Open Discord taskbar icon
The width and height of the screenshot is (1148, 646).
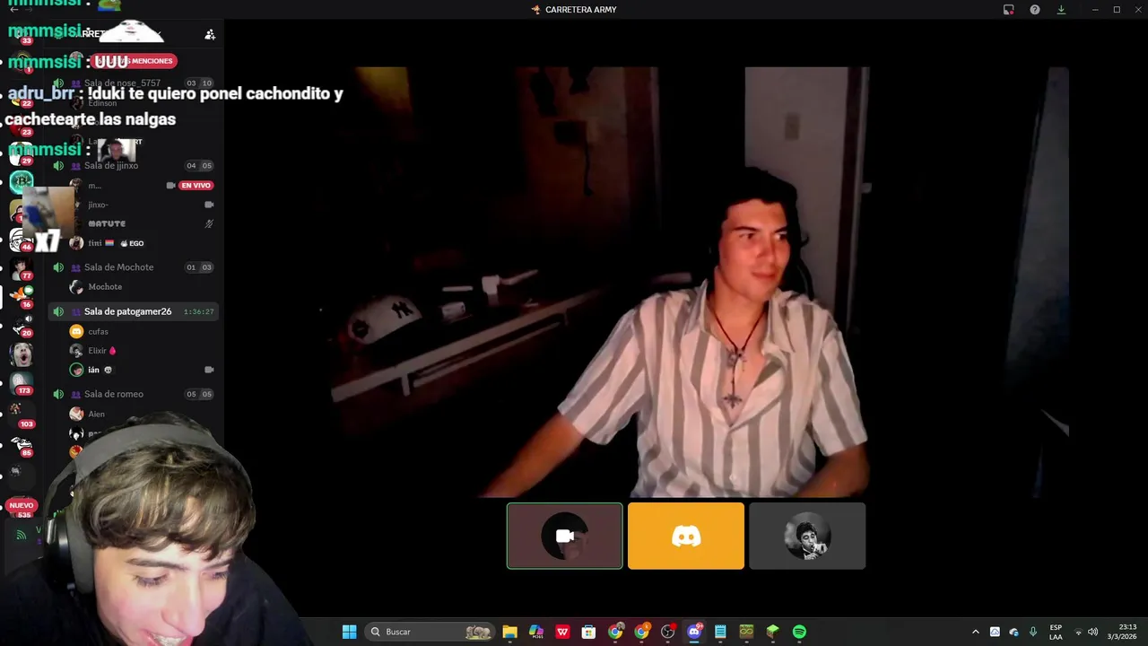[x=694, y=632]
